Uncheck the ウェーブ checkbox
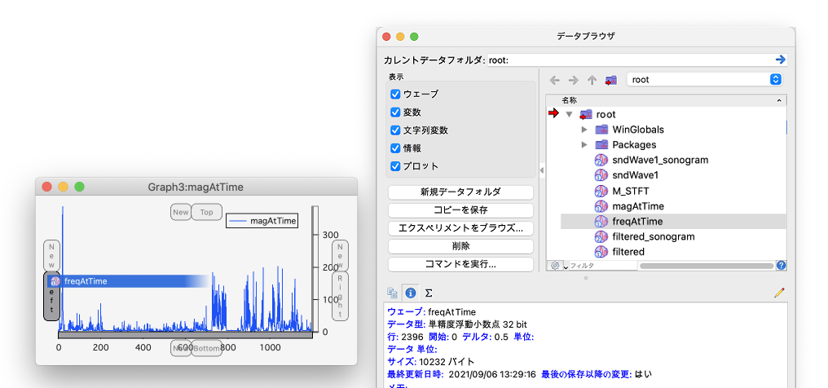828x388 pixels. pos(396,95)
